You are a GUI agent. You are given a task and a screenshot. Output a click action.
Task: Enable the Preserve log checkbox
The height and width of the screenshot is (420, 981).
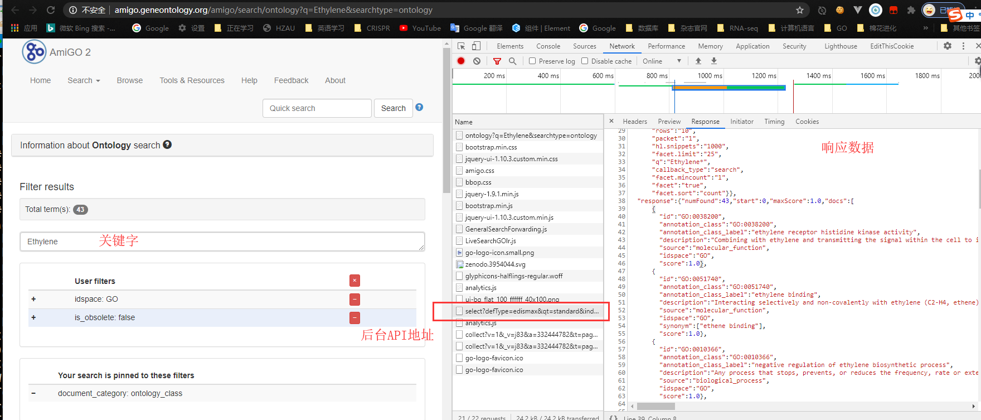click(x=532, y=61)
